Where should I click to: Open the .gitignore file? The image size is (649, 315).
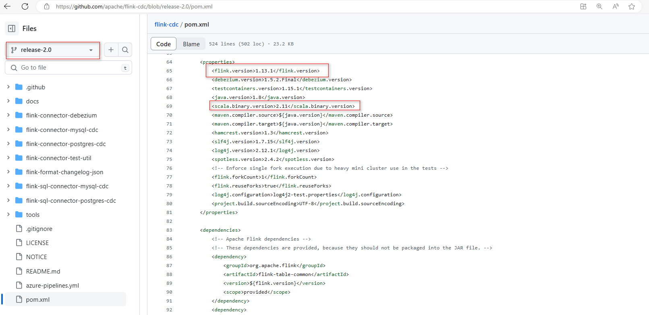click(39, 229)
